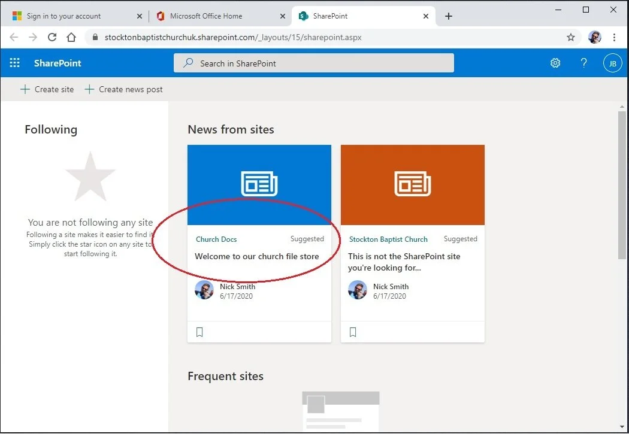
Task: Click Nick Smith's avatar on Stockton Baptist card
Action: point(358,290)
